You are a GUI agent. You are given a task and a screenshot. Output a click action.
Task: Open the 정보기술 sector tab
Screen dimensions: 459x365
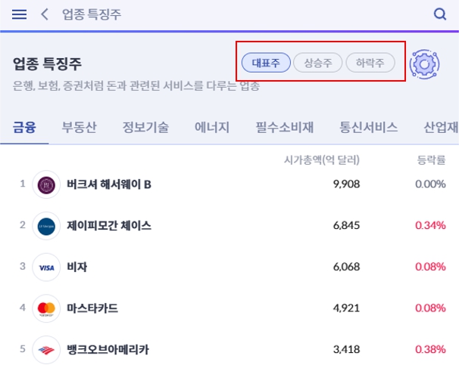pos(145,127)
